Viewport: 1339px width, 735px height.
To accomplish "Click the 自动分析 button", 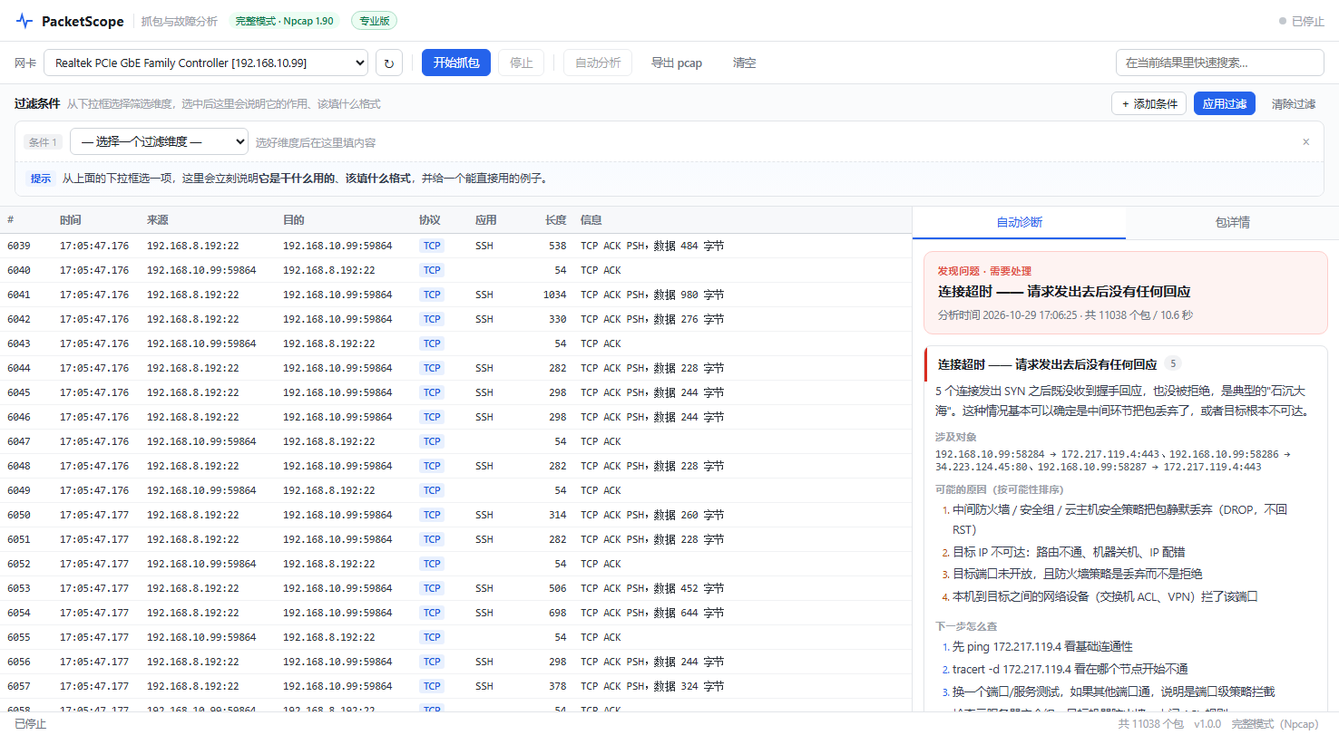I will click(598, 63).
